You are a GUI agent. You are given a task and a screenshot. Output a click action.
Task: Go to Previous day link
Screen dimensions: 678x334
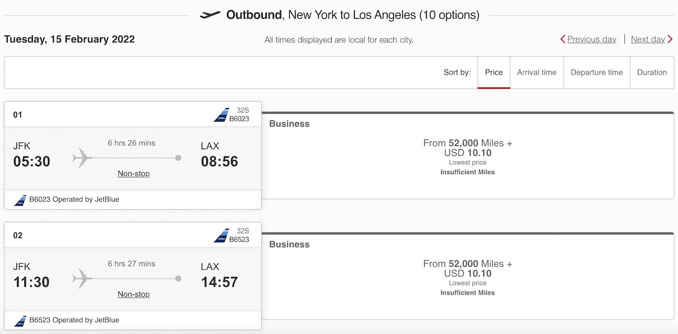pyautogui.click(x=592, y=39)
